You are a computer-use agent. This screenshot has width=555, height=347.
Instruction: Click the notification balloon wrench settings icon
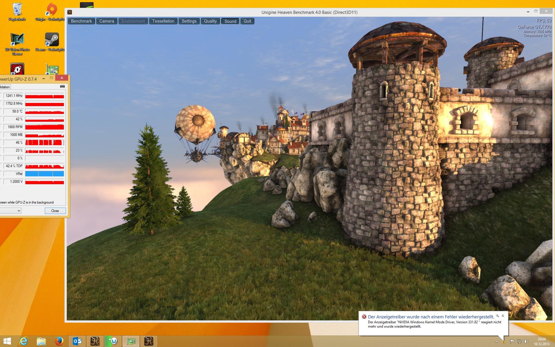tap(497, 316)
